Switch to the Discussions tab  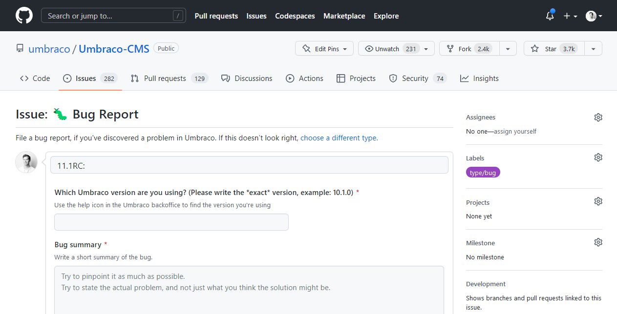(x=247, y=78)
